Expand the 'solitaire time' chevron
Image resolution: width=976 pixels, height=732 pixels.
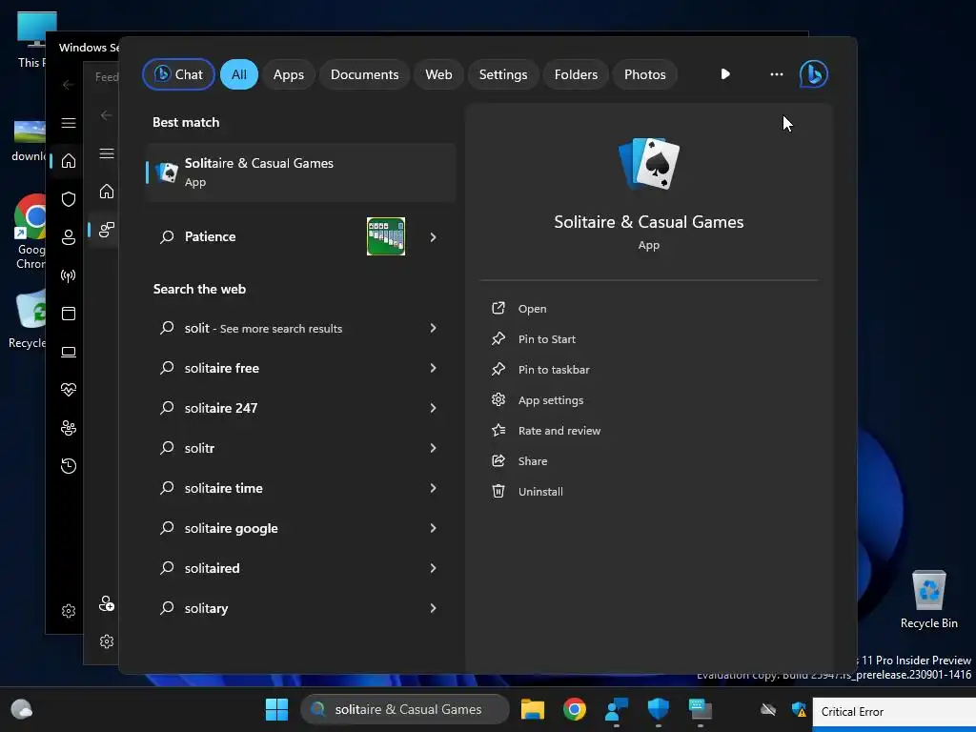pos(434,488)
